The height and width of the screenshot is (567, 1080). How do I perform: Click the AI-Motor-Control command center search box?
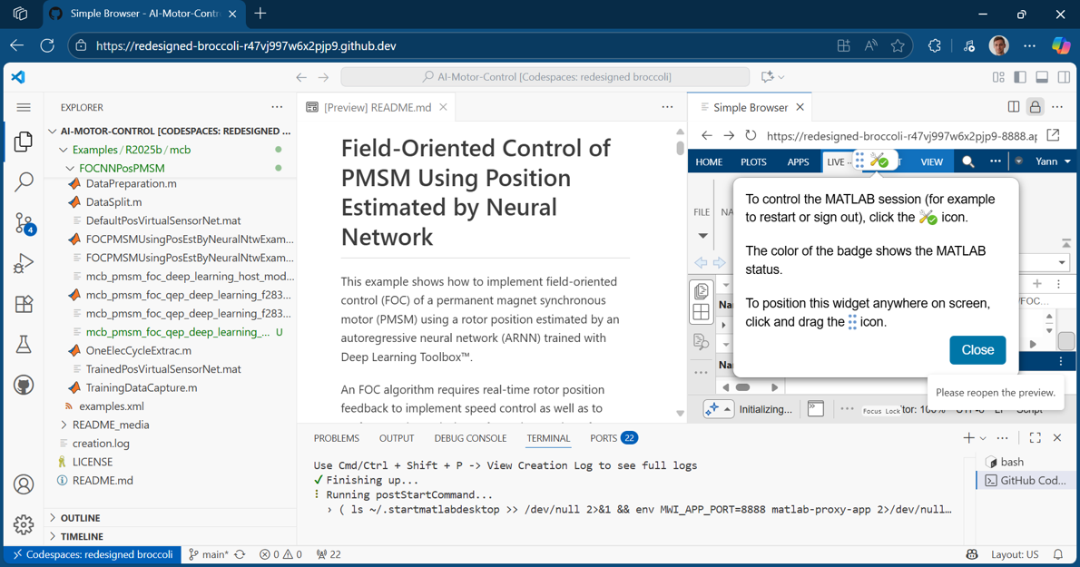coord(545,77)
